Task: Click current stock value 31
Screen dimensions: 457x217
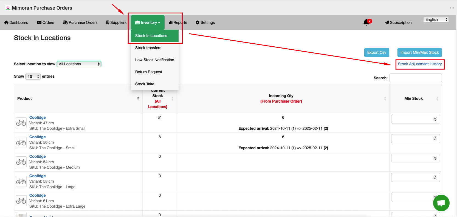Action: pos(160,117)
